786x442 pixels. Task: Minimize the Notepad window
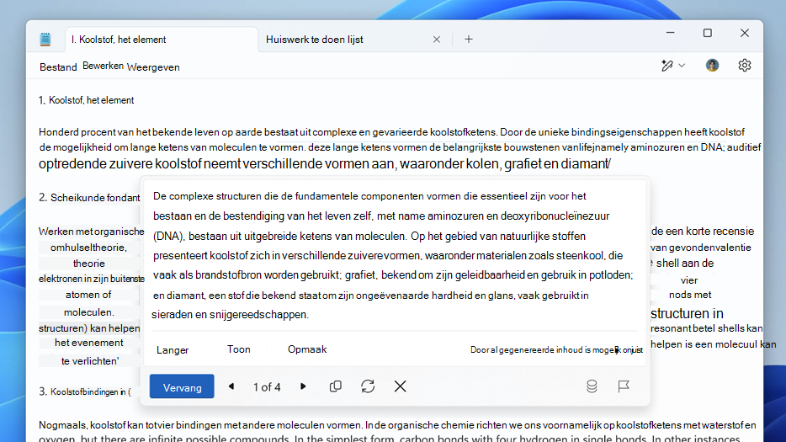point(670,33)
